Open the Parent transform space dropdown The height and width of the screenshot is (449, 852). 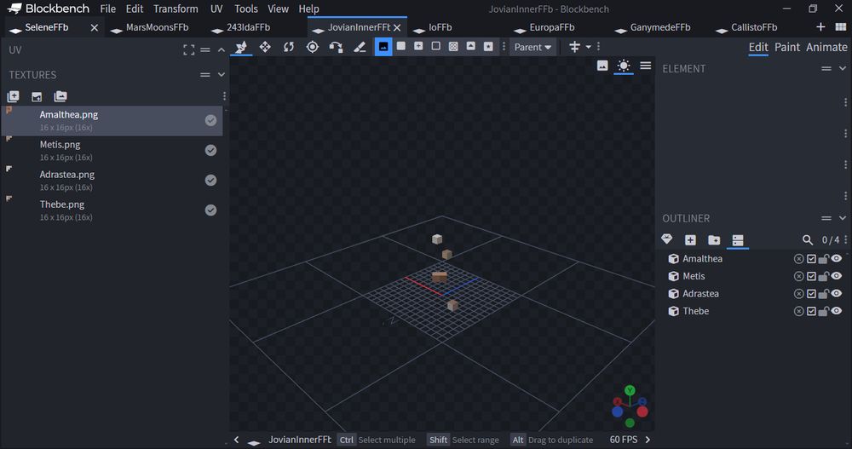tap(532, 47)
